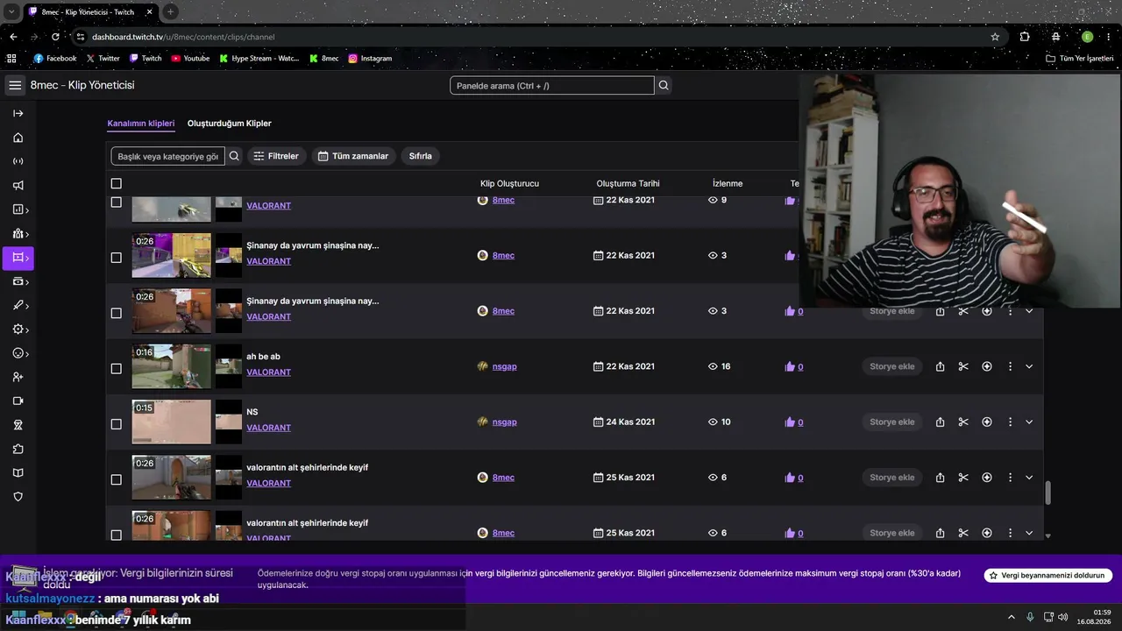Select the bottom-most clip row checkbox
This screenshot has height=631, width=1122.
(x=117, y=535)
